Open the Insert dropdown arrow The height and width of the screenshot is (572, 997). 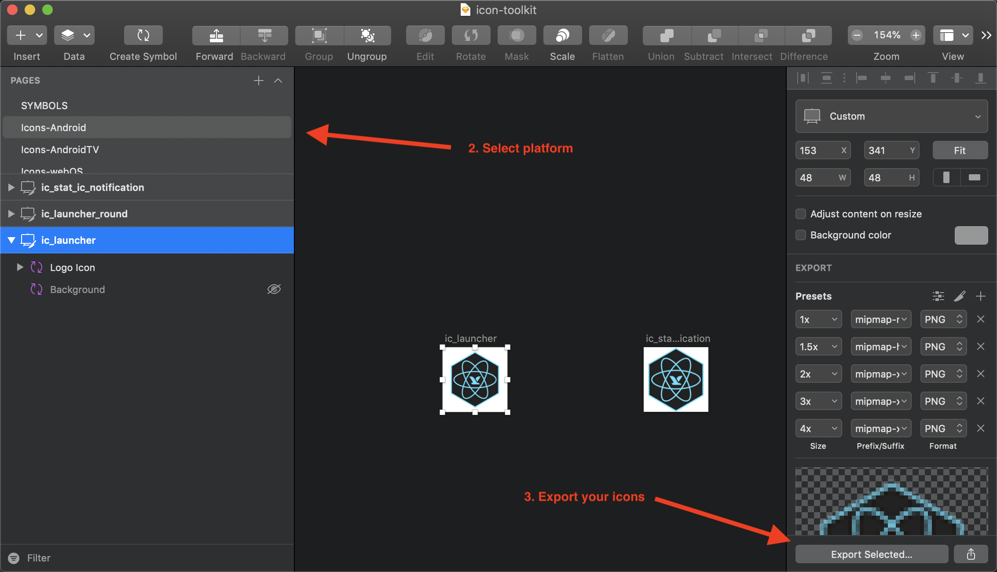39,35
